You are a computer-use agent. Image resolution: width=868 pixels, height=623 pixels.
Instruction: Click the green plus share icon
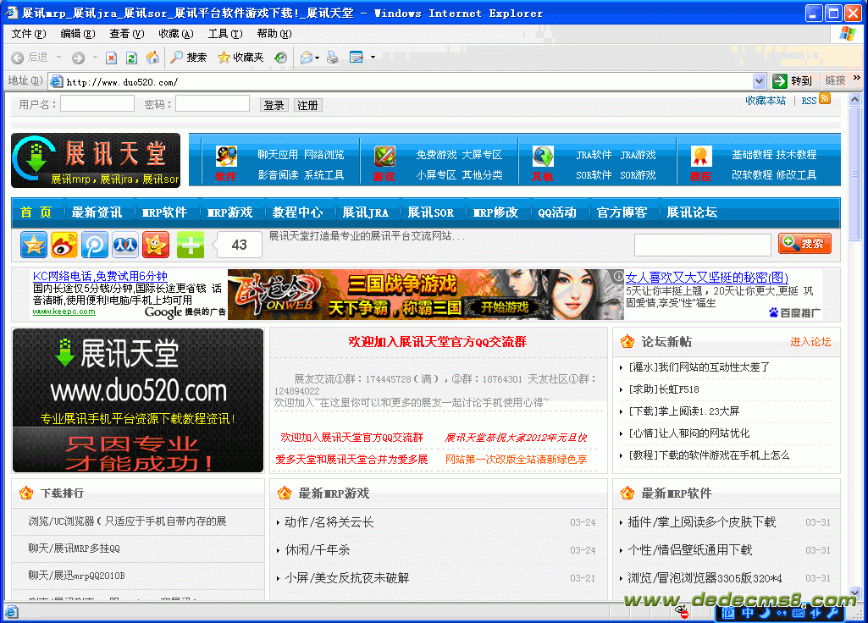tap(191, 245)
